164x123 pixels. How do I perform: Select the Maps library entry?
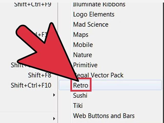(81, 35)
